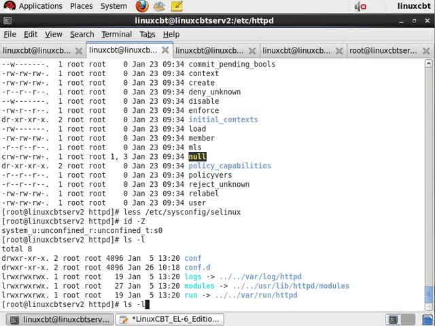Screen dimensions: 435x326
Task: Click the ../../var/log/httpd link target
Action: click(x=260, y=276)
